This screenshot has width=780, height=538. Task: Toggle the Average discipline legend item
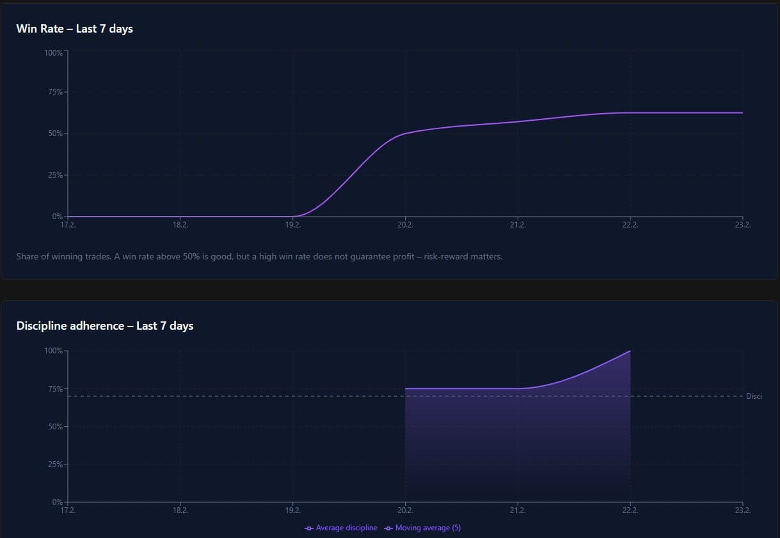(341, 528)
